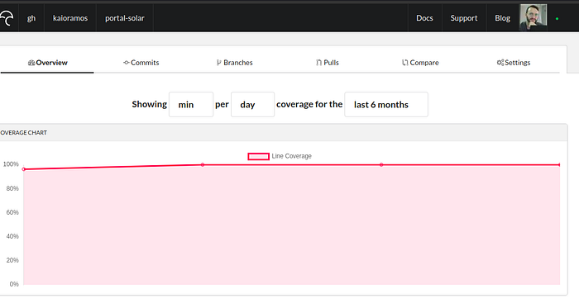The image size is (579, 303).
Task: Switch to the Commits tab
Action: (141, 63)
